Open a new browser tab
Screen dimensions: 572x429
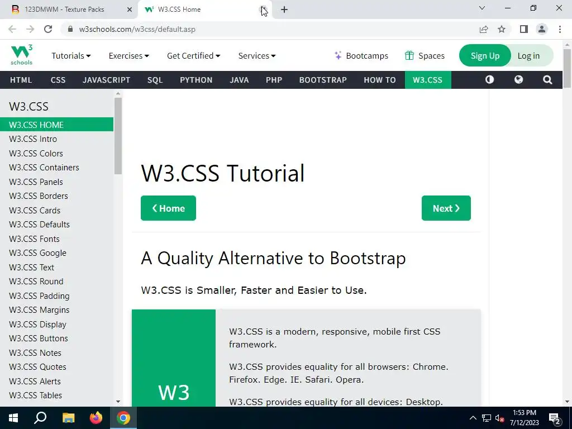point(284,9)
